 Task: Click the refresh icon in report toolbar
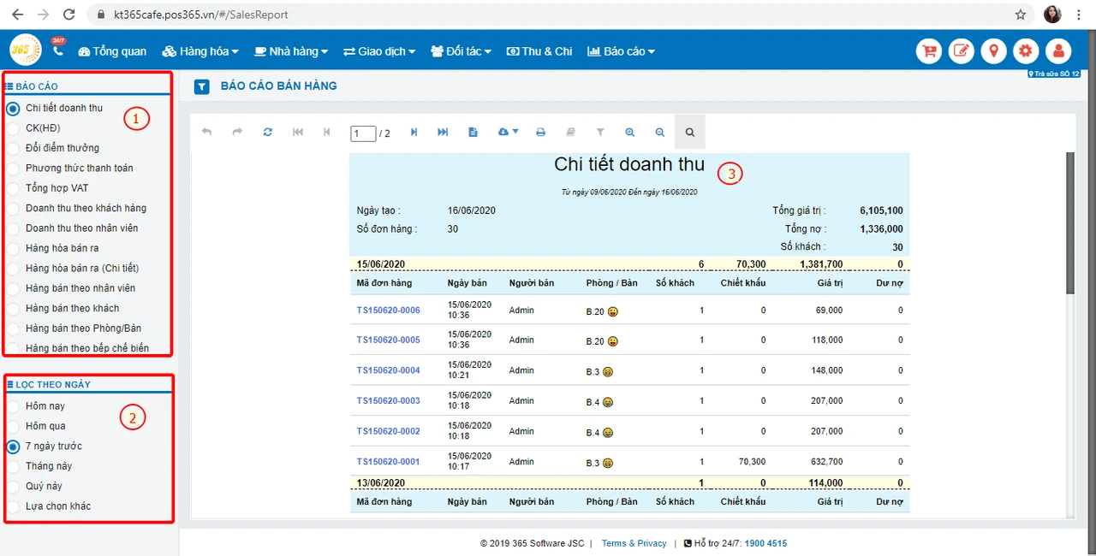[268, 133]
